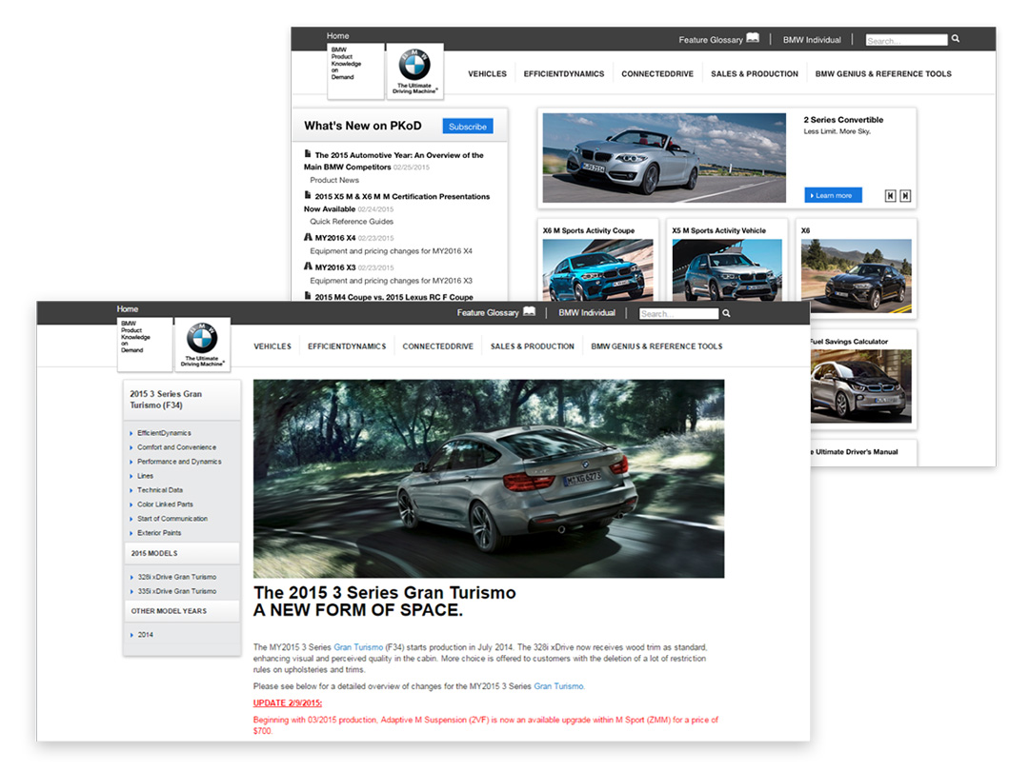Open the Lines sidebar link

(x=145, y=476)
